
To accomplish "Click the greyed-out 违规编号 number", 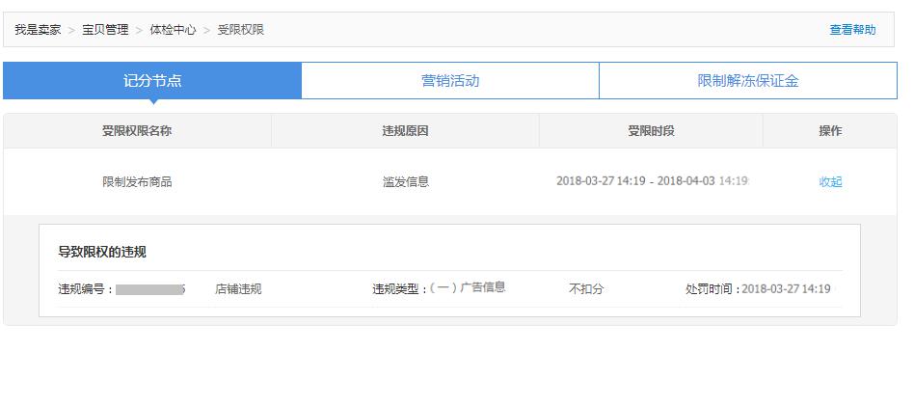I will [150, 289].
